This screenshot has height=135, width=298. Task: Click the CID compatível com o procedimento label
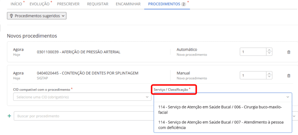[x=42, y=90]
